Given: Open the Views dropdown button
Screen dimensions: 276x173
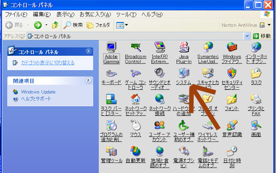Looking at the screenshot, I should [122, 25].
